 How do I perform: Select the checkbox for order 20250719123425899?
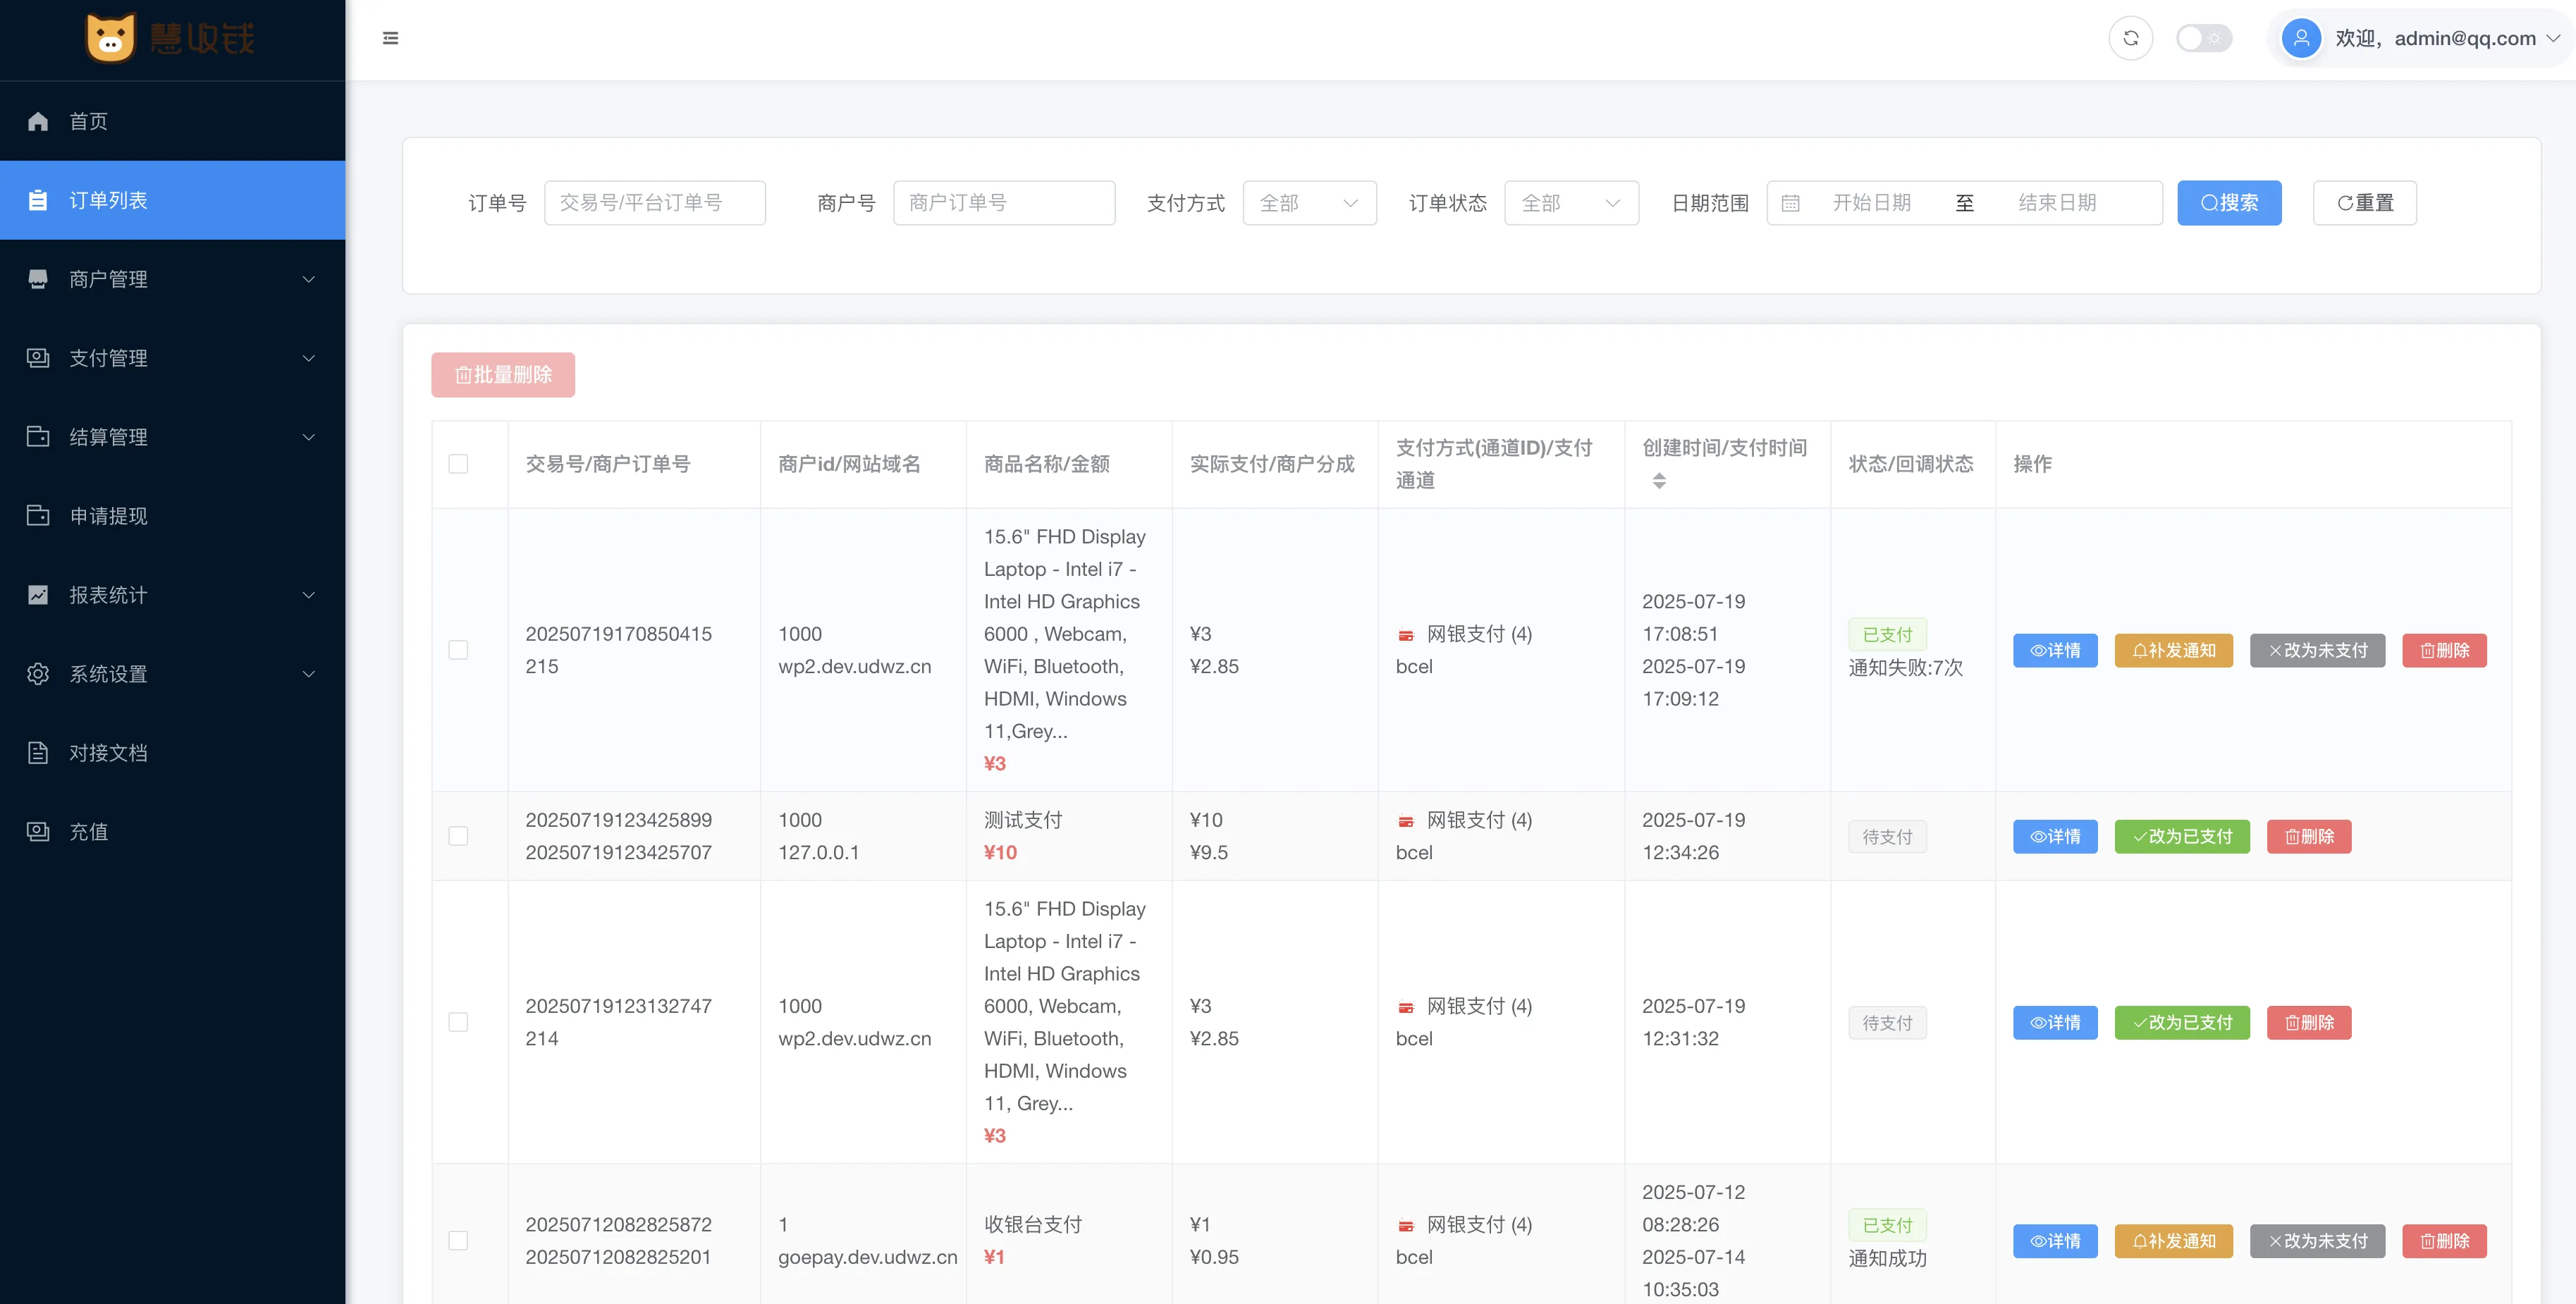tap(458, 836)
